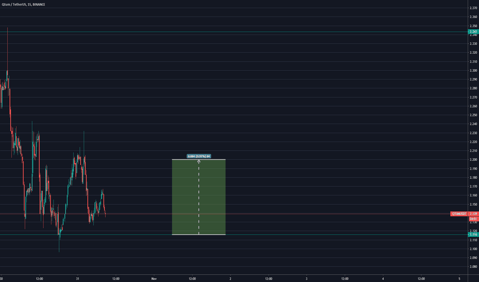
Task: Click the 2.250 price axis label
Action: [x=473, y=115]
